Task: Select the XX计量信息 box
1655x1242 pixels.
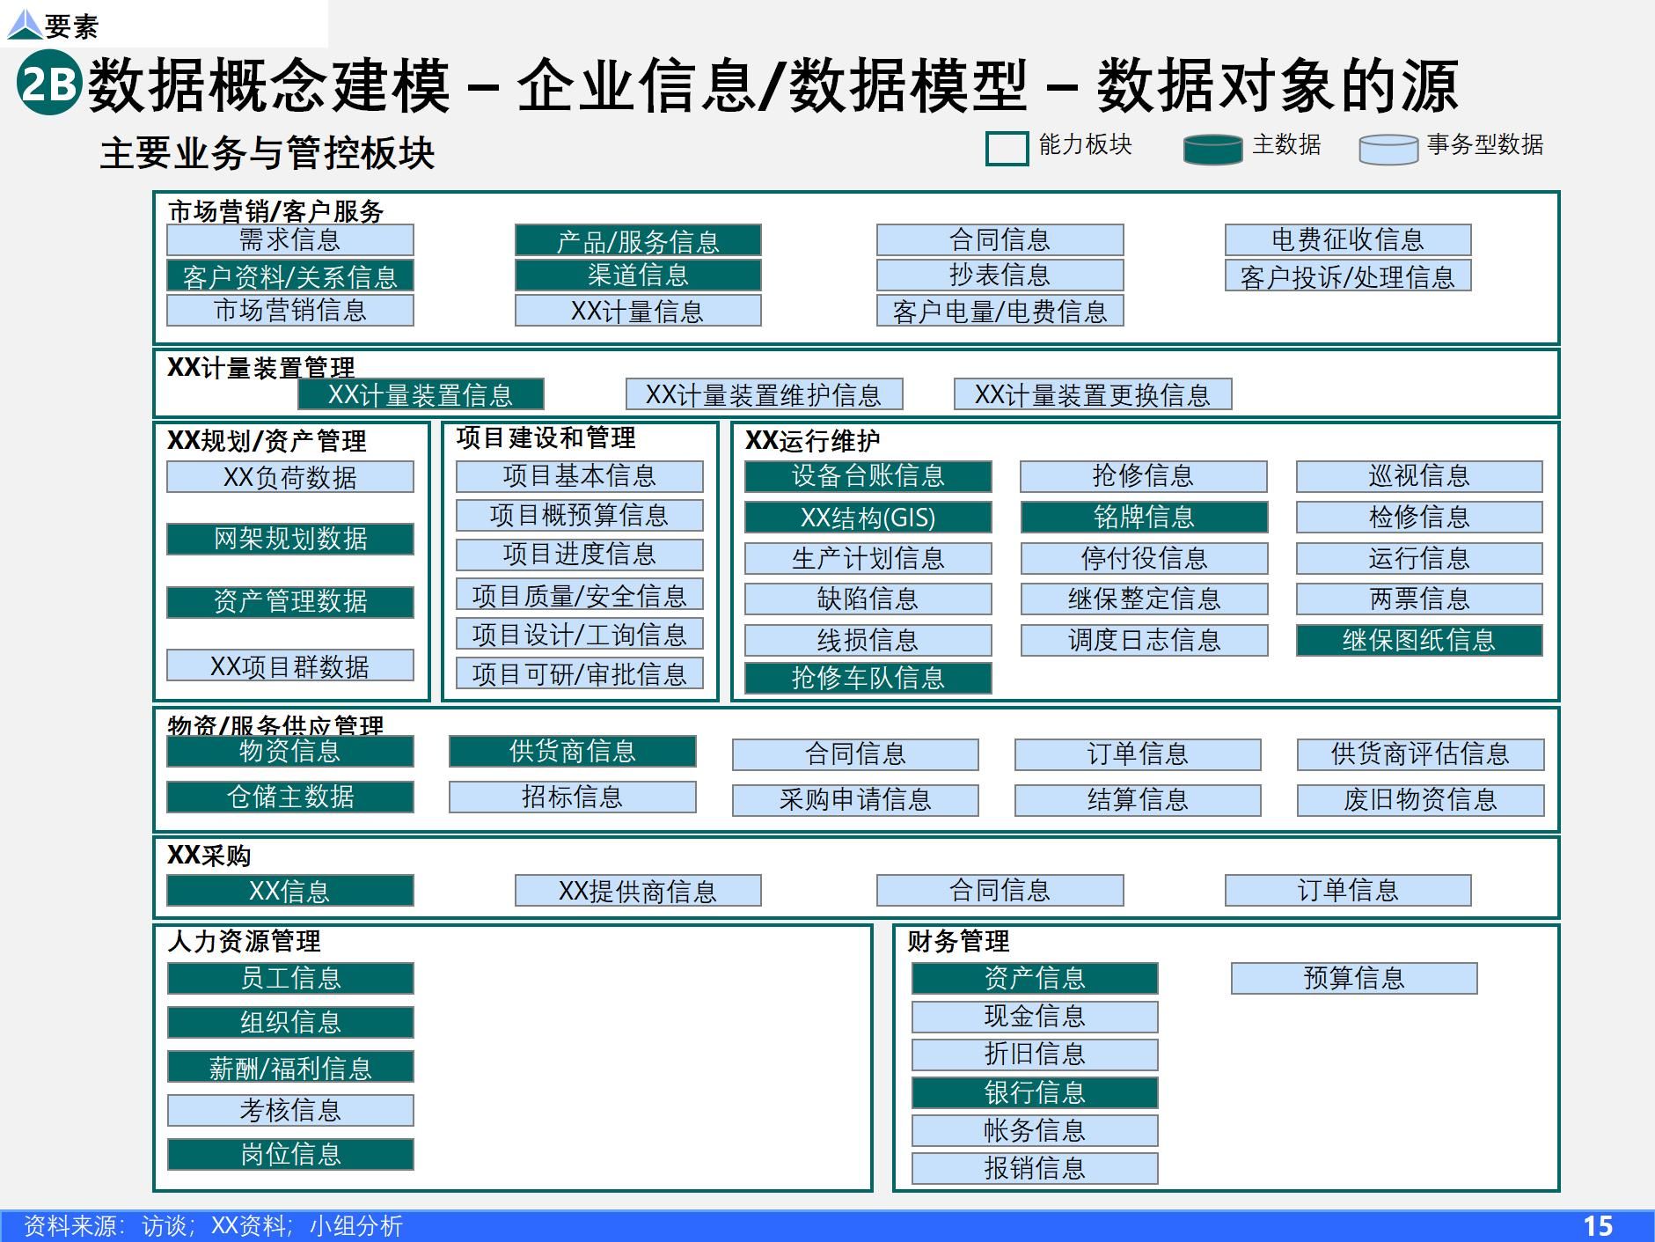Action: click(638, 311)
